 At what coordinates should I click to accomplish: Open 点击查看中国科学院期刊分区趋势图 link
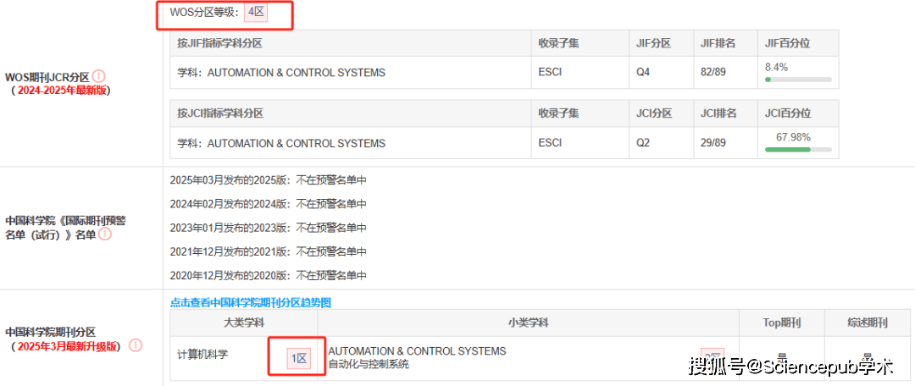point(250,302)
